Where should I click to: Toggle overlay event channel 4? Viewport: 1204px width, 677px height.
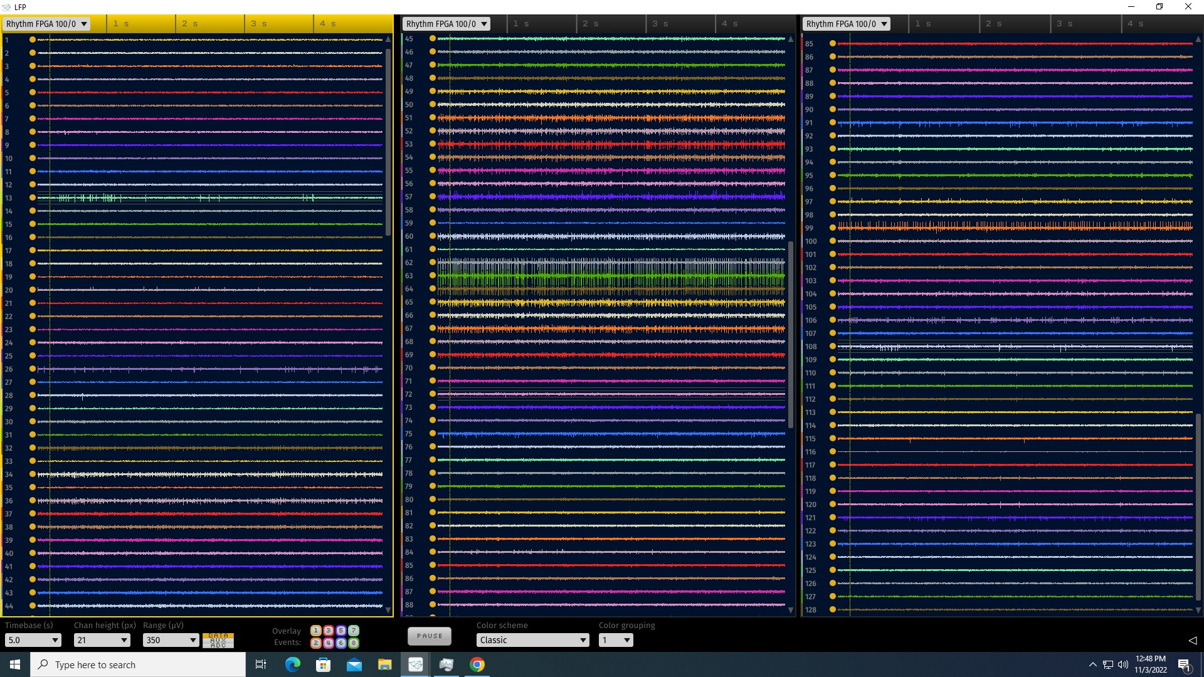[x=328, y=643]
